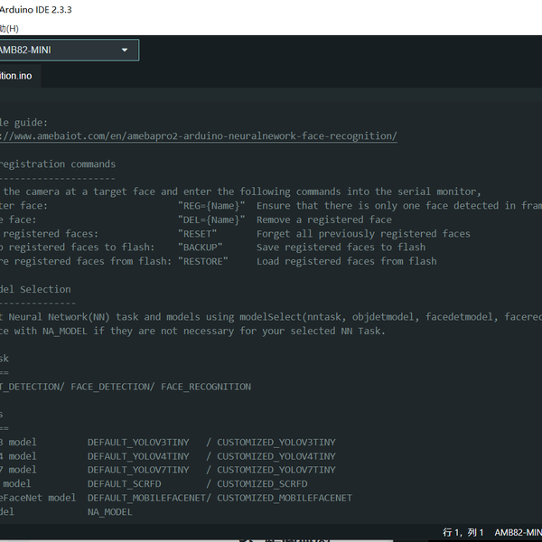Open the board selector dropdown showing AMB82-MINI
The image size is (542, 542).
[x=68, y=50]
